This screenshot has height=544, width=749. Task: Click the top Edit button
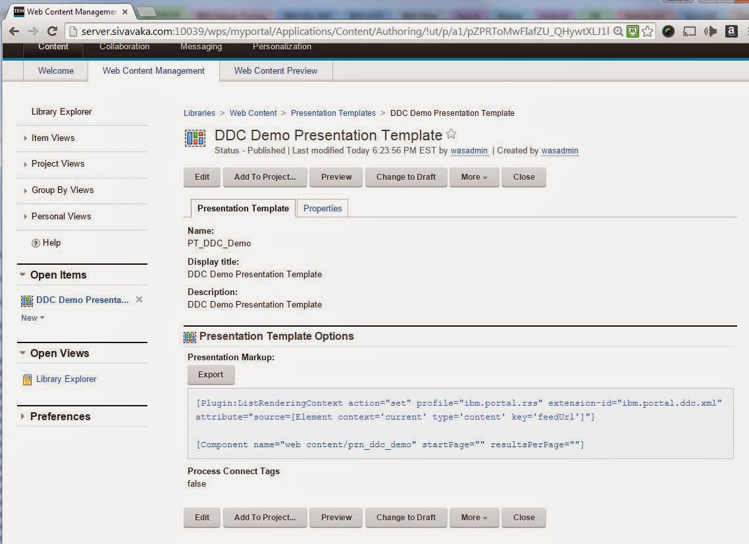[202, 177]
